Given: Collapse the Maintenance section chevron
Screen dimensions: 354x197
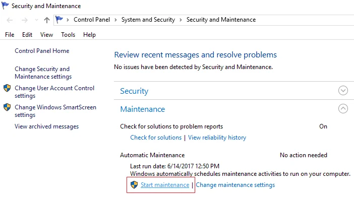Looking at the screenshot, I should [343, 108].
